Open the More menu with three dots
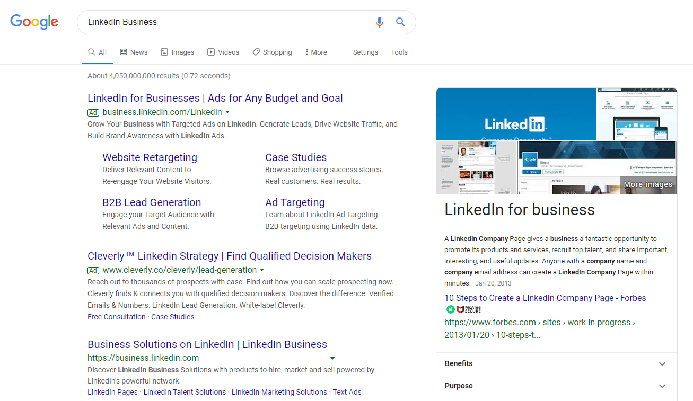Screen dimensions: 693x401 pyautogui.click(x=316, y=52)
